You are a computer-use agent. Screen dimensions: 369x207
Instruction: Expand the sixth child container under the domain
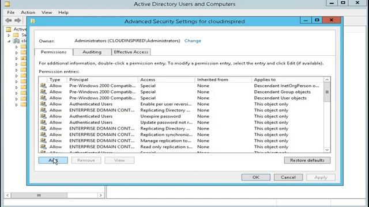pos(17,76)
